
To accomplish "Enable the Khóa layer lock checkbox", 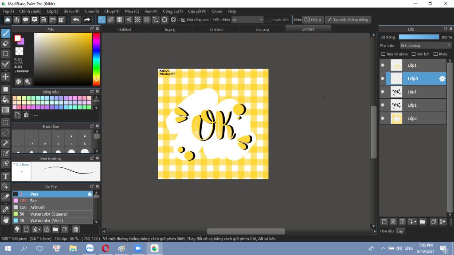I will 435,54.
